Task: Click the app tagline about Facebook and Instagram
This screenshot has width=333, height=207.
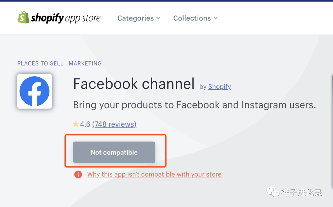Action: (194, 104)
